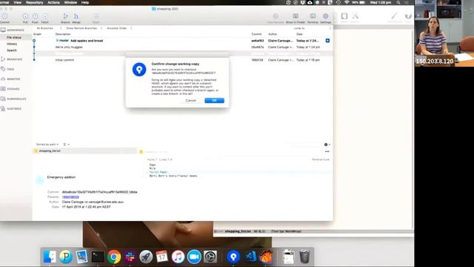The width and height of the screenshot is (474, 267).
Task: Open Calendar from the Dock
Action: click(x=161, y=257)
